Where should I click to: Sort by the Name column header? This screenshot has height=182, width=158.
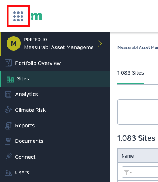click(x=128, y=156)
